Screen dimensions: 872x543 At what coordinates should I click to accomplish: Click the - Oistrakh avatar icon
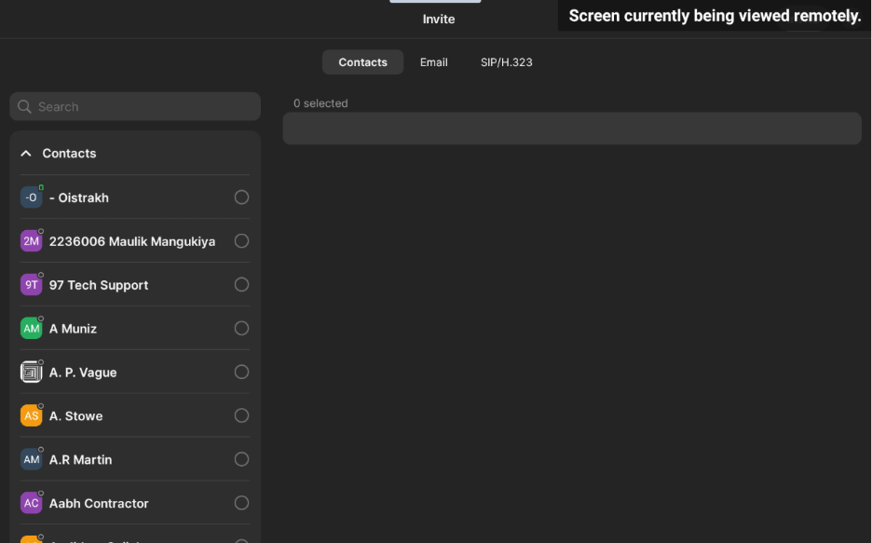(31, 197)
